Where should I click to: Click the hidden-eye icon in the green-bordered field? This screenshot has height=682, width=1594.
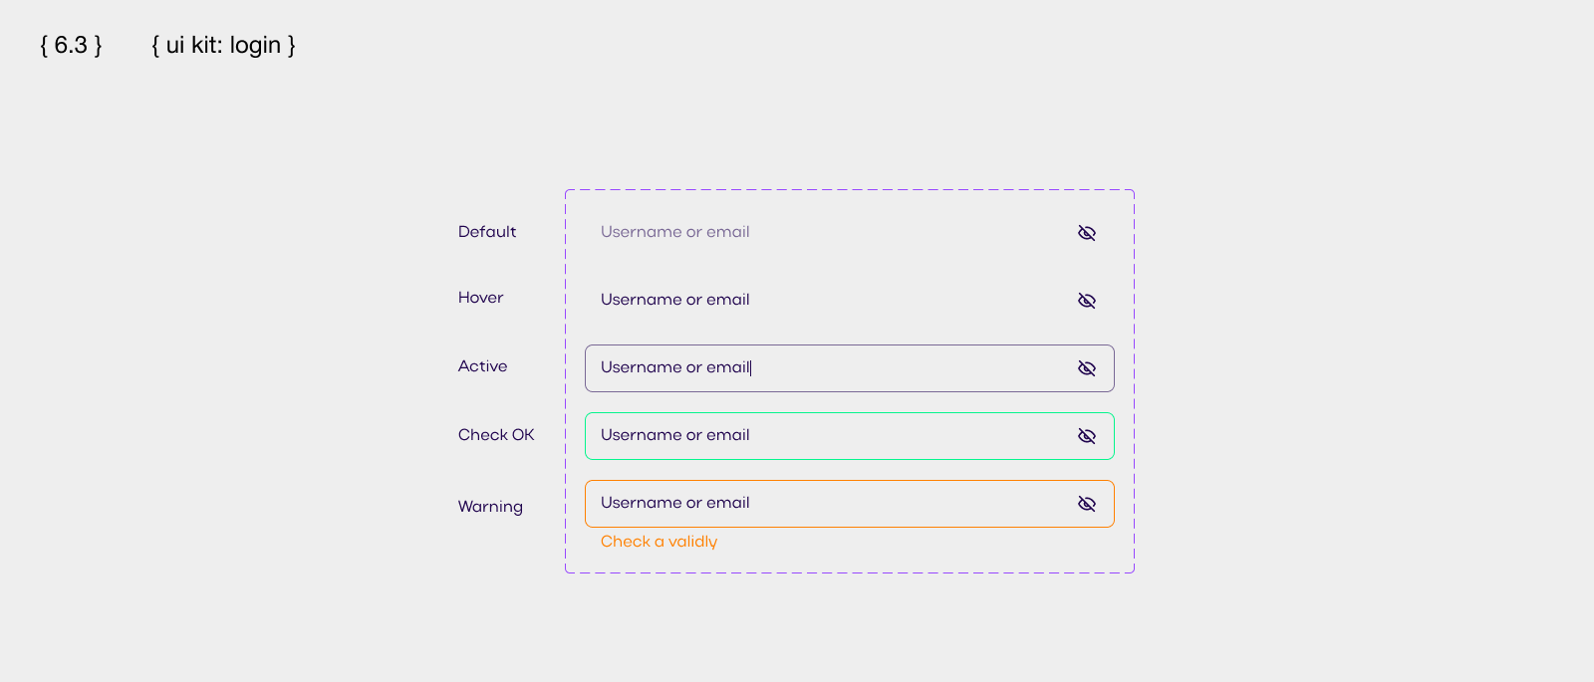click(x=1087, y=436)
